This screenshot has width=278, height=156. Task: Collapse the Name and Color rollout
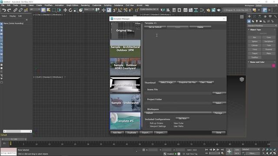pos(257,62)
